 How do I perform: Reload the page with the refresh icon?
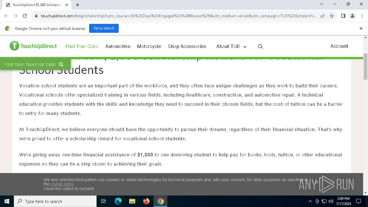tap(25, 16)
